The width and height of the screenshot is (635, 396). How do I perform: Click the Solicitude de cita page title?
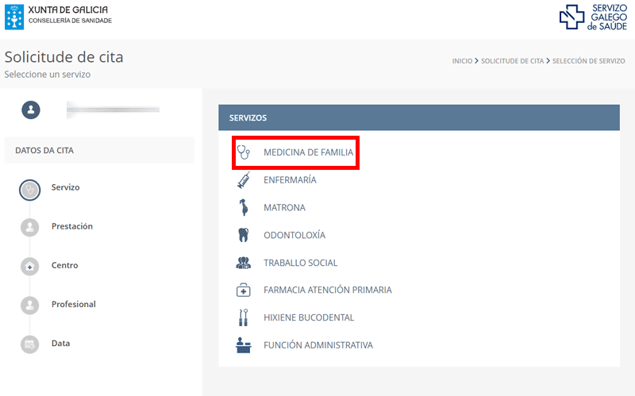click(64, 56)
